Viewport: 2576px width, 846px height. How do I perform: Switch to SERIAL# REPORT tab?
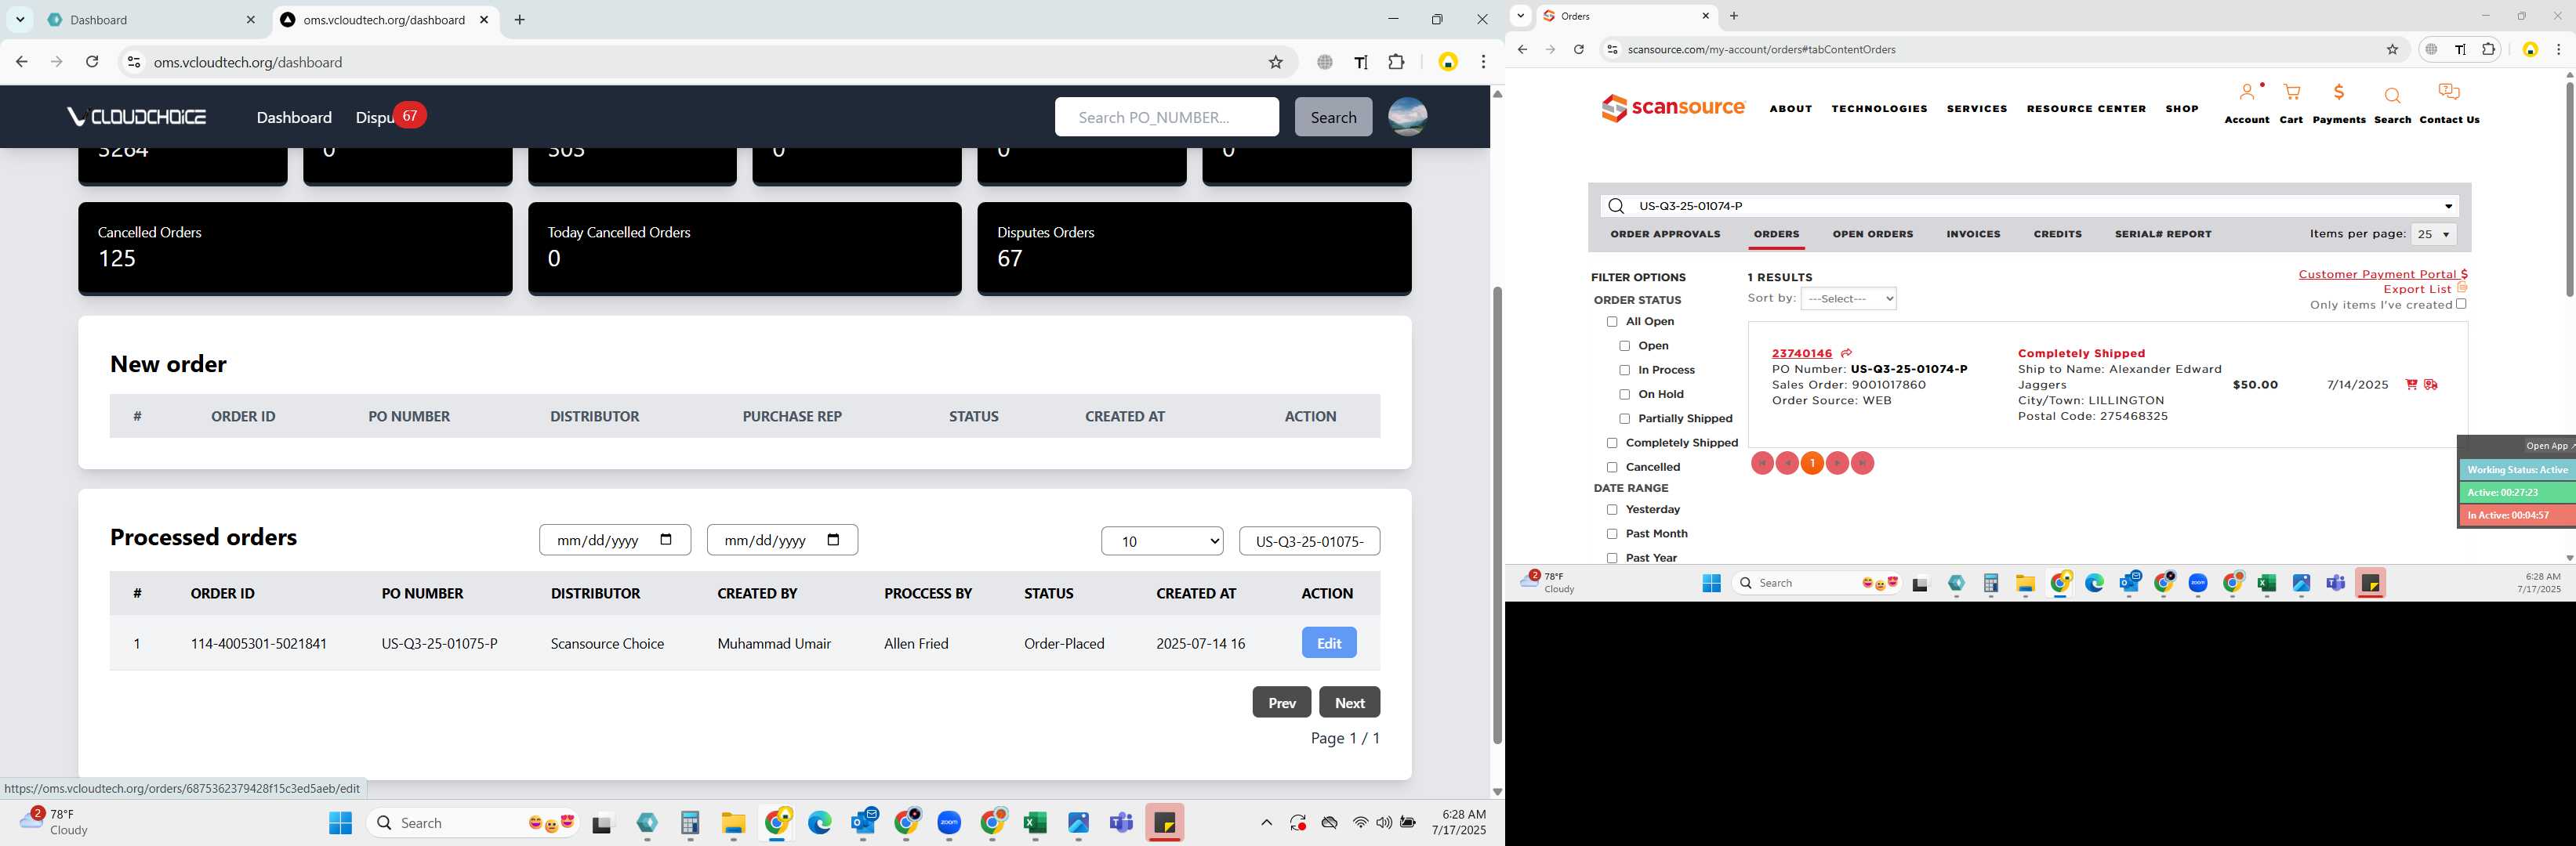click(x=2163, y=235)
